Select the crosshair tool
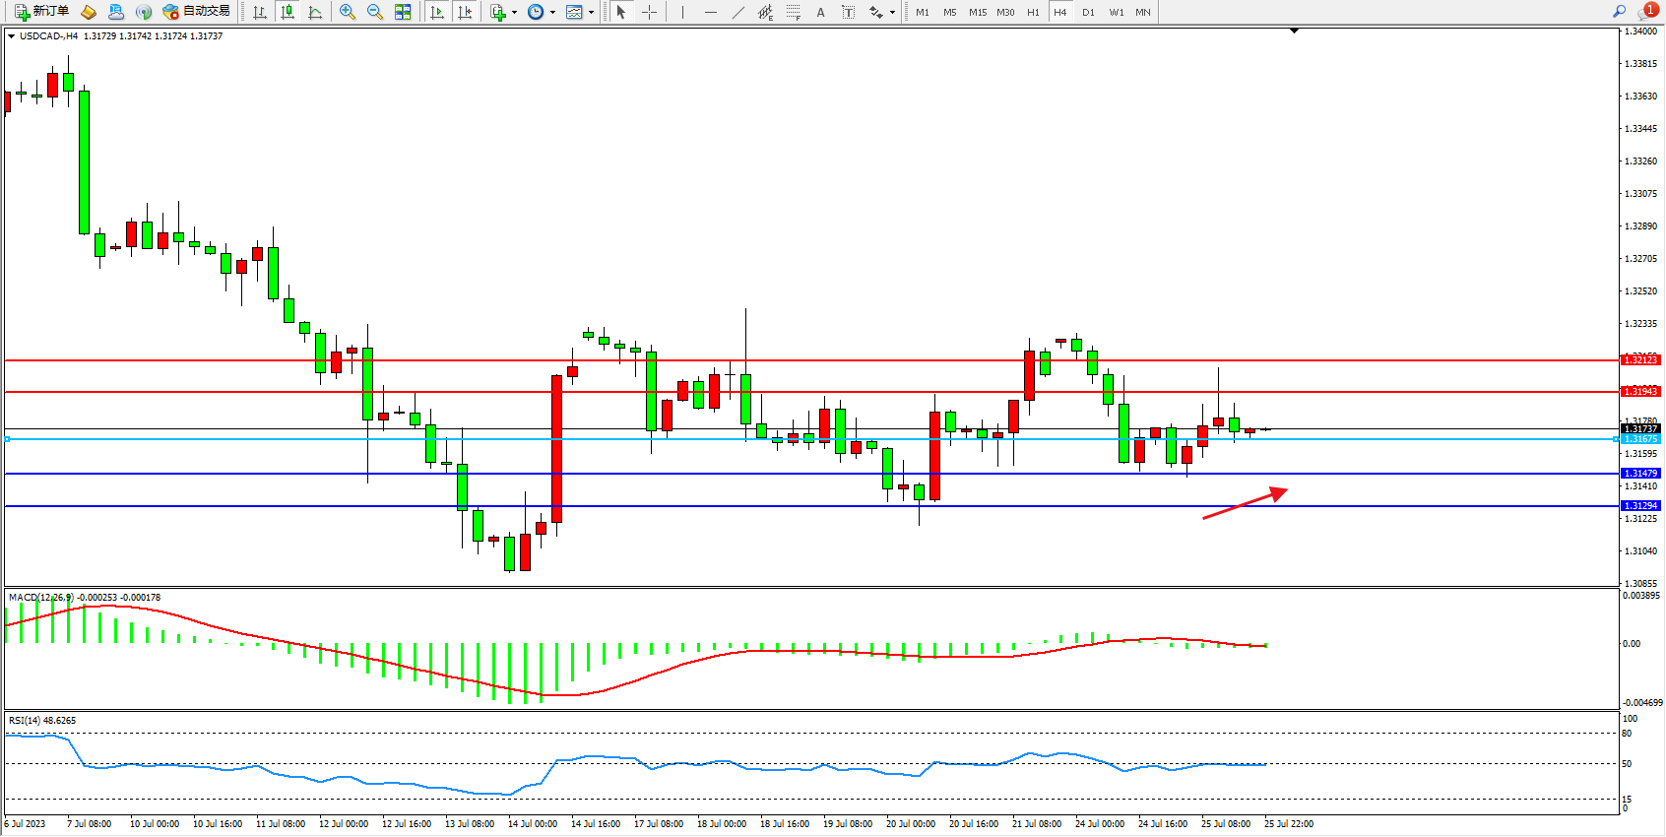Viewport: 1666px width, 837px height. pos(650,12)
